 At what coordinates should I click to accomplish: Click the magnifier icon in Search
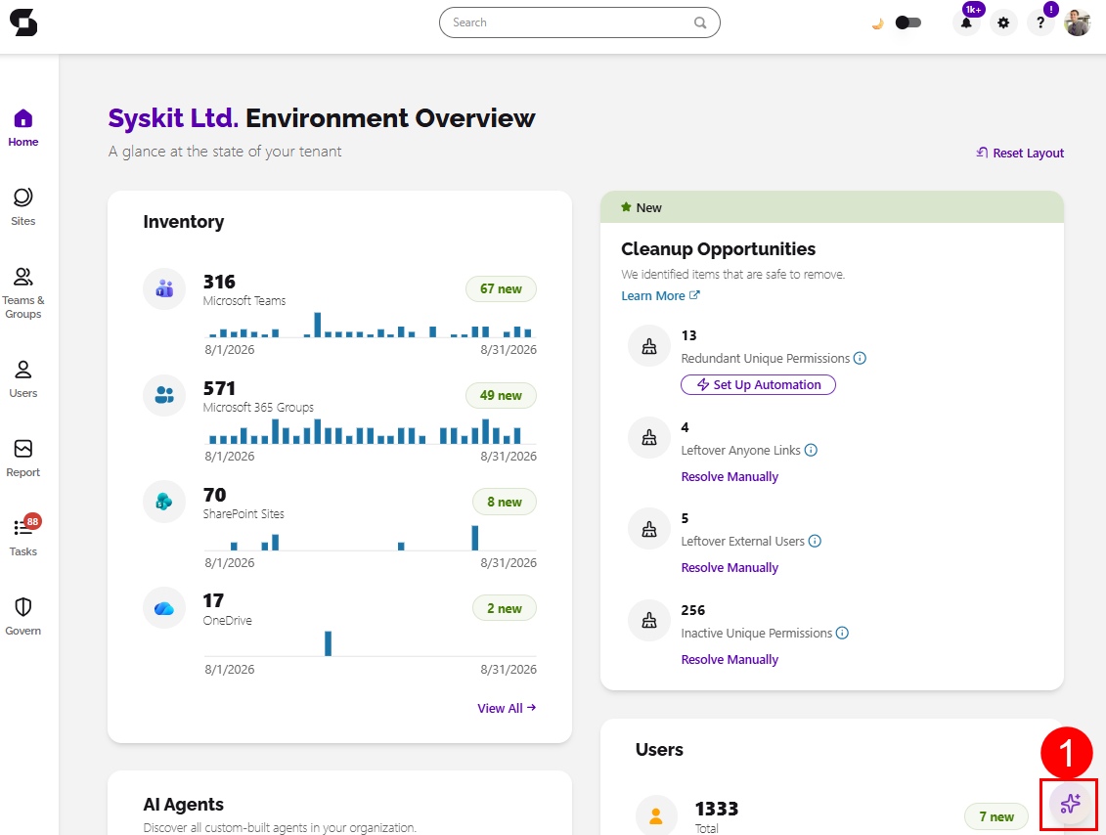[x=700, y=22]
